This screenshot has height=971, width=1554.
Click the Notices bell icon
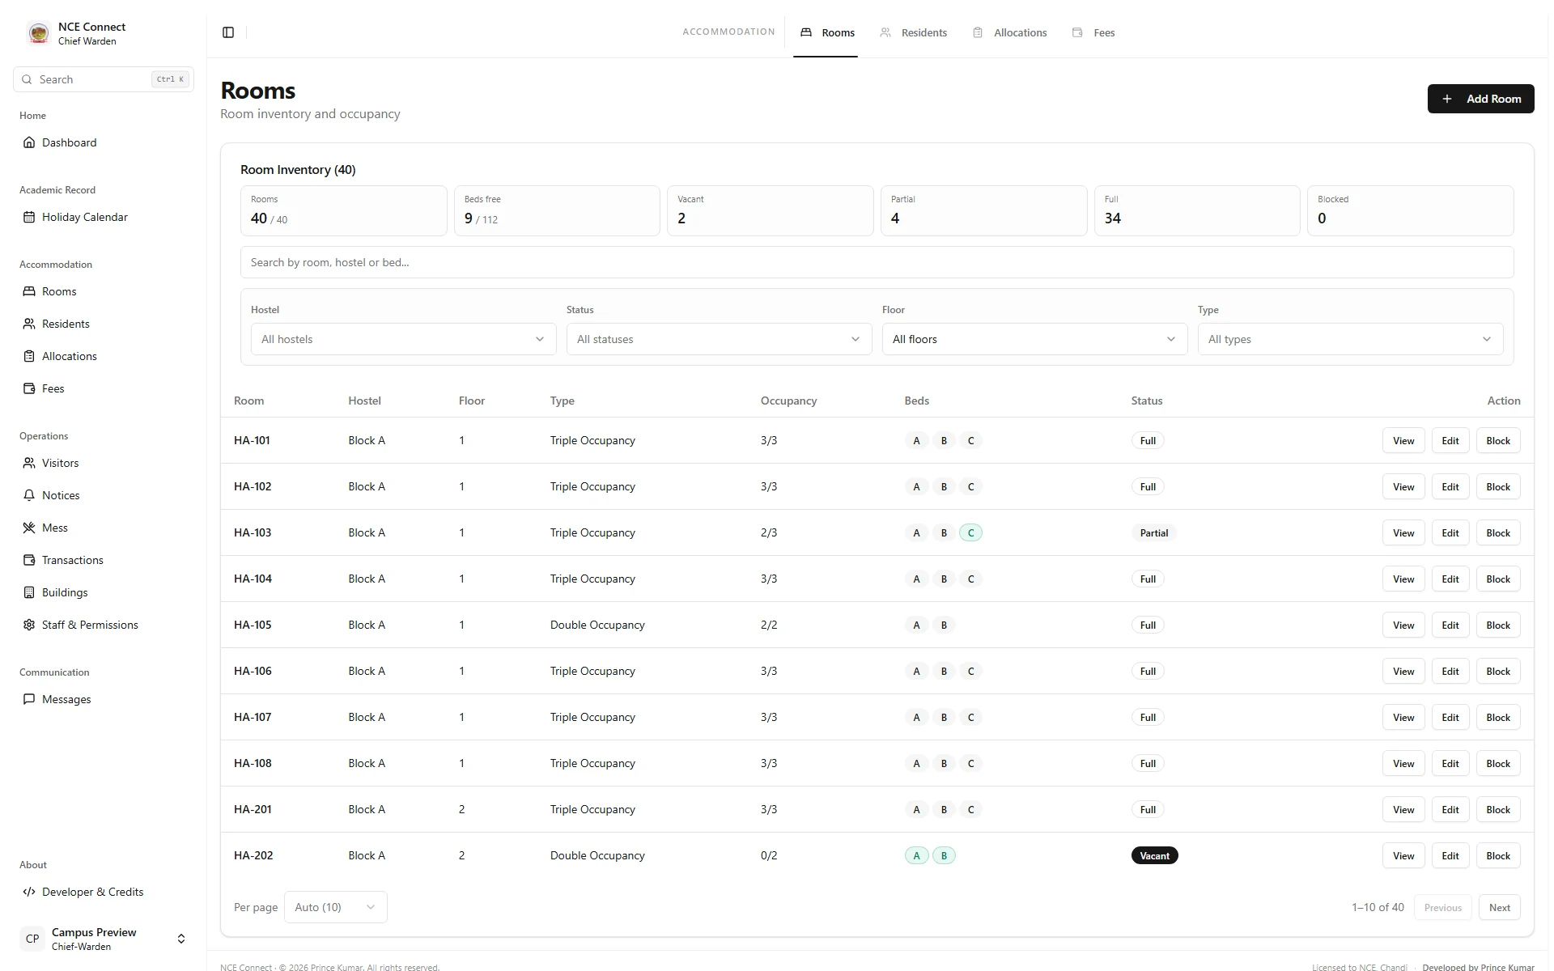point(29,495)
